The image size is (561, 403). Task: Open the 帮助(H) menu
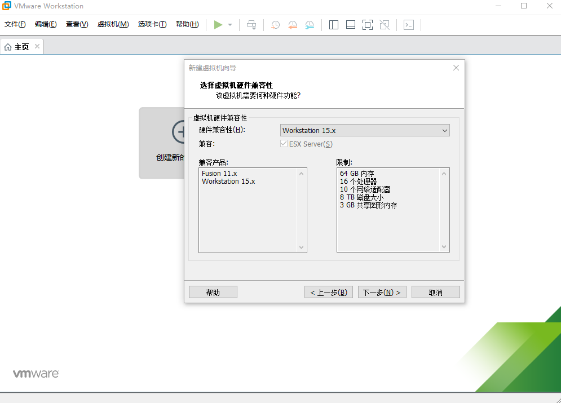188,24
